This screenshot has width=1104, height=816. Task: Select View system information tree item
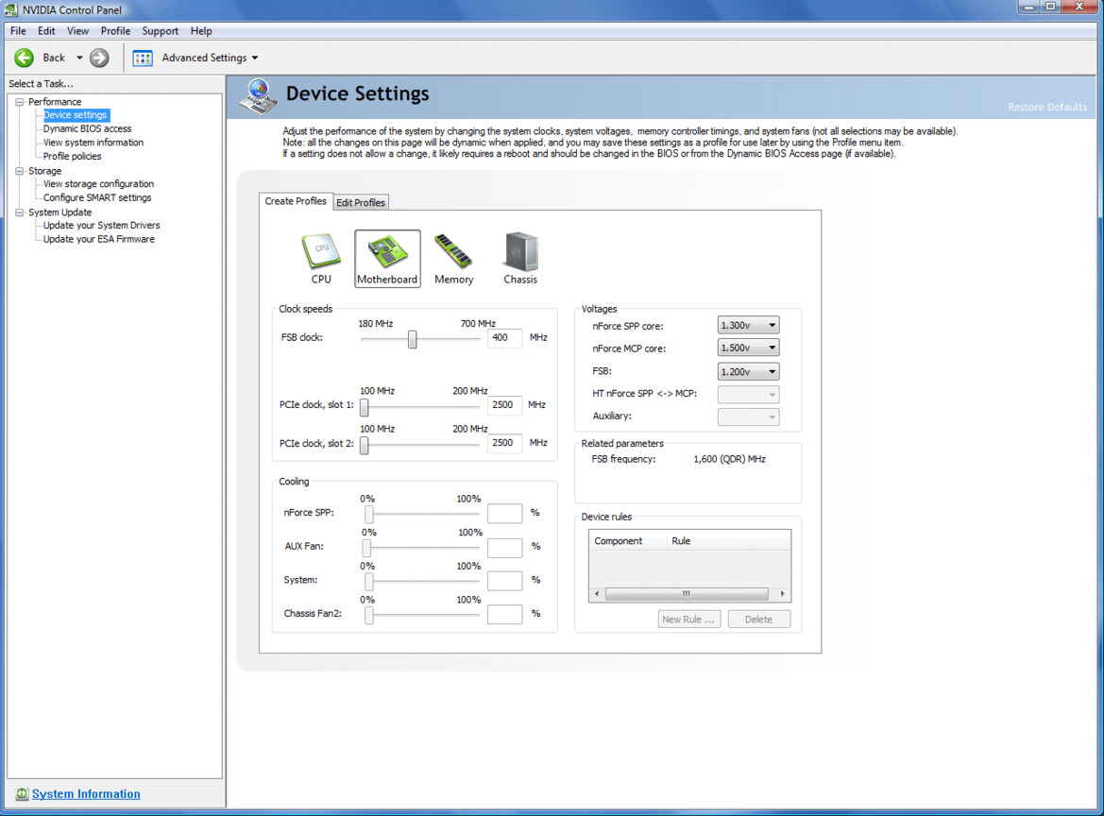(x=93, y=143)
